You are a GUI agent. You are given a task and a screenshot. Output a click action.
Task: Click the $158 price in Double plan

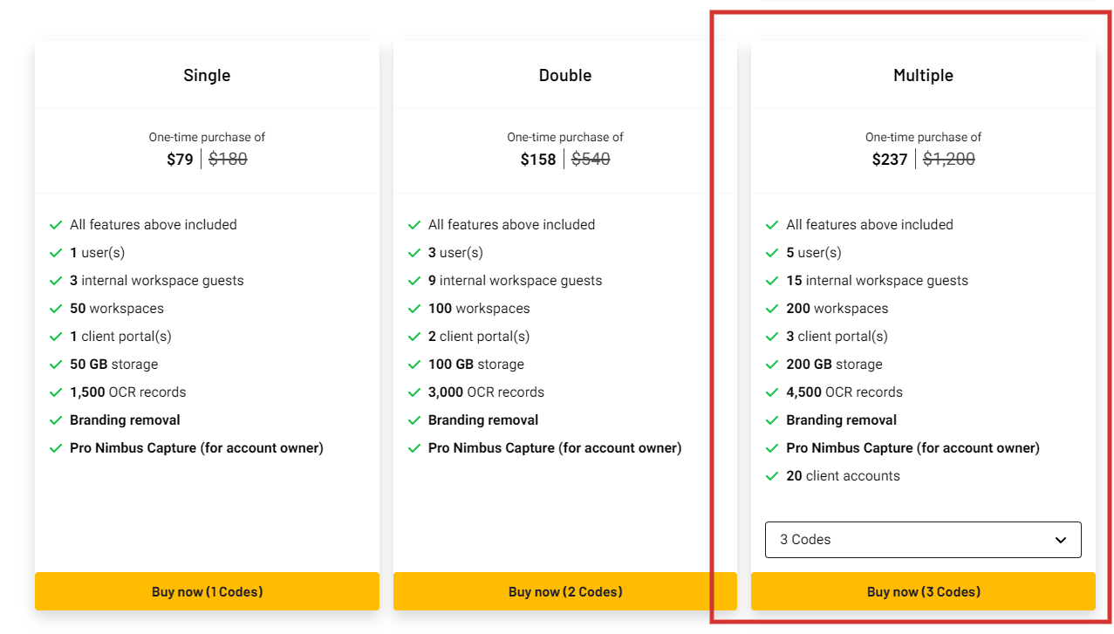pos(538,159)
